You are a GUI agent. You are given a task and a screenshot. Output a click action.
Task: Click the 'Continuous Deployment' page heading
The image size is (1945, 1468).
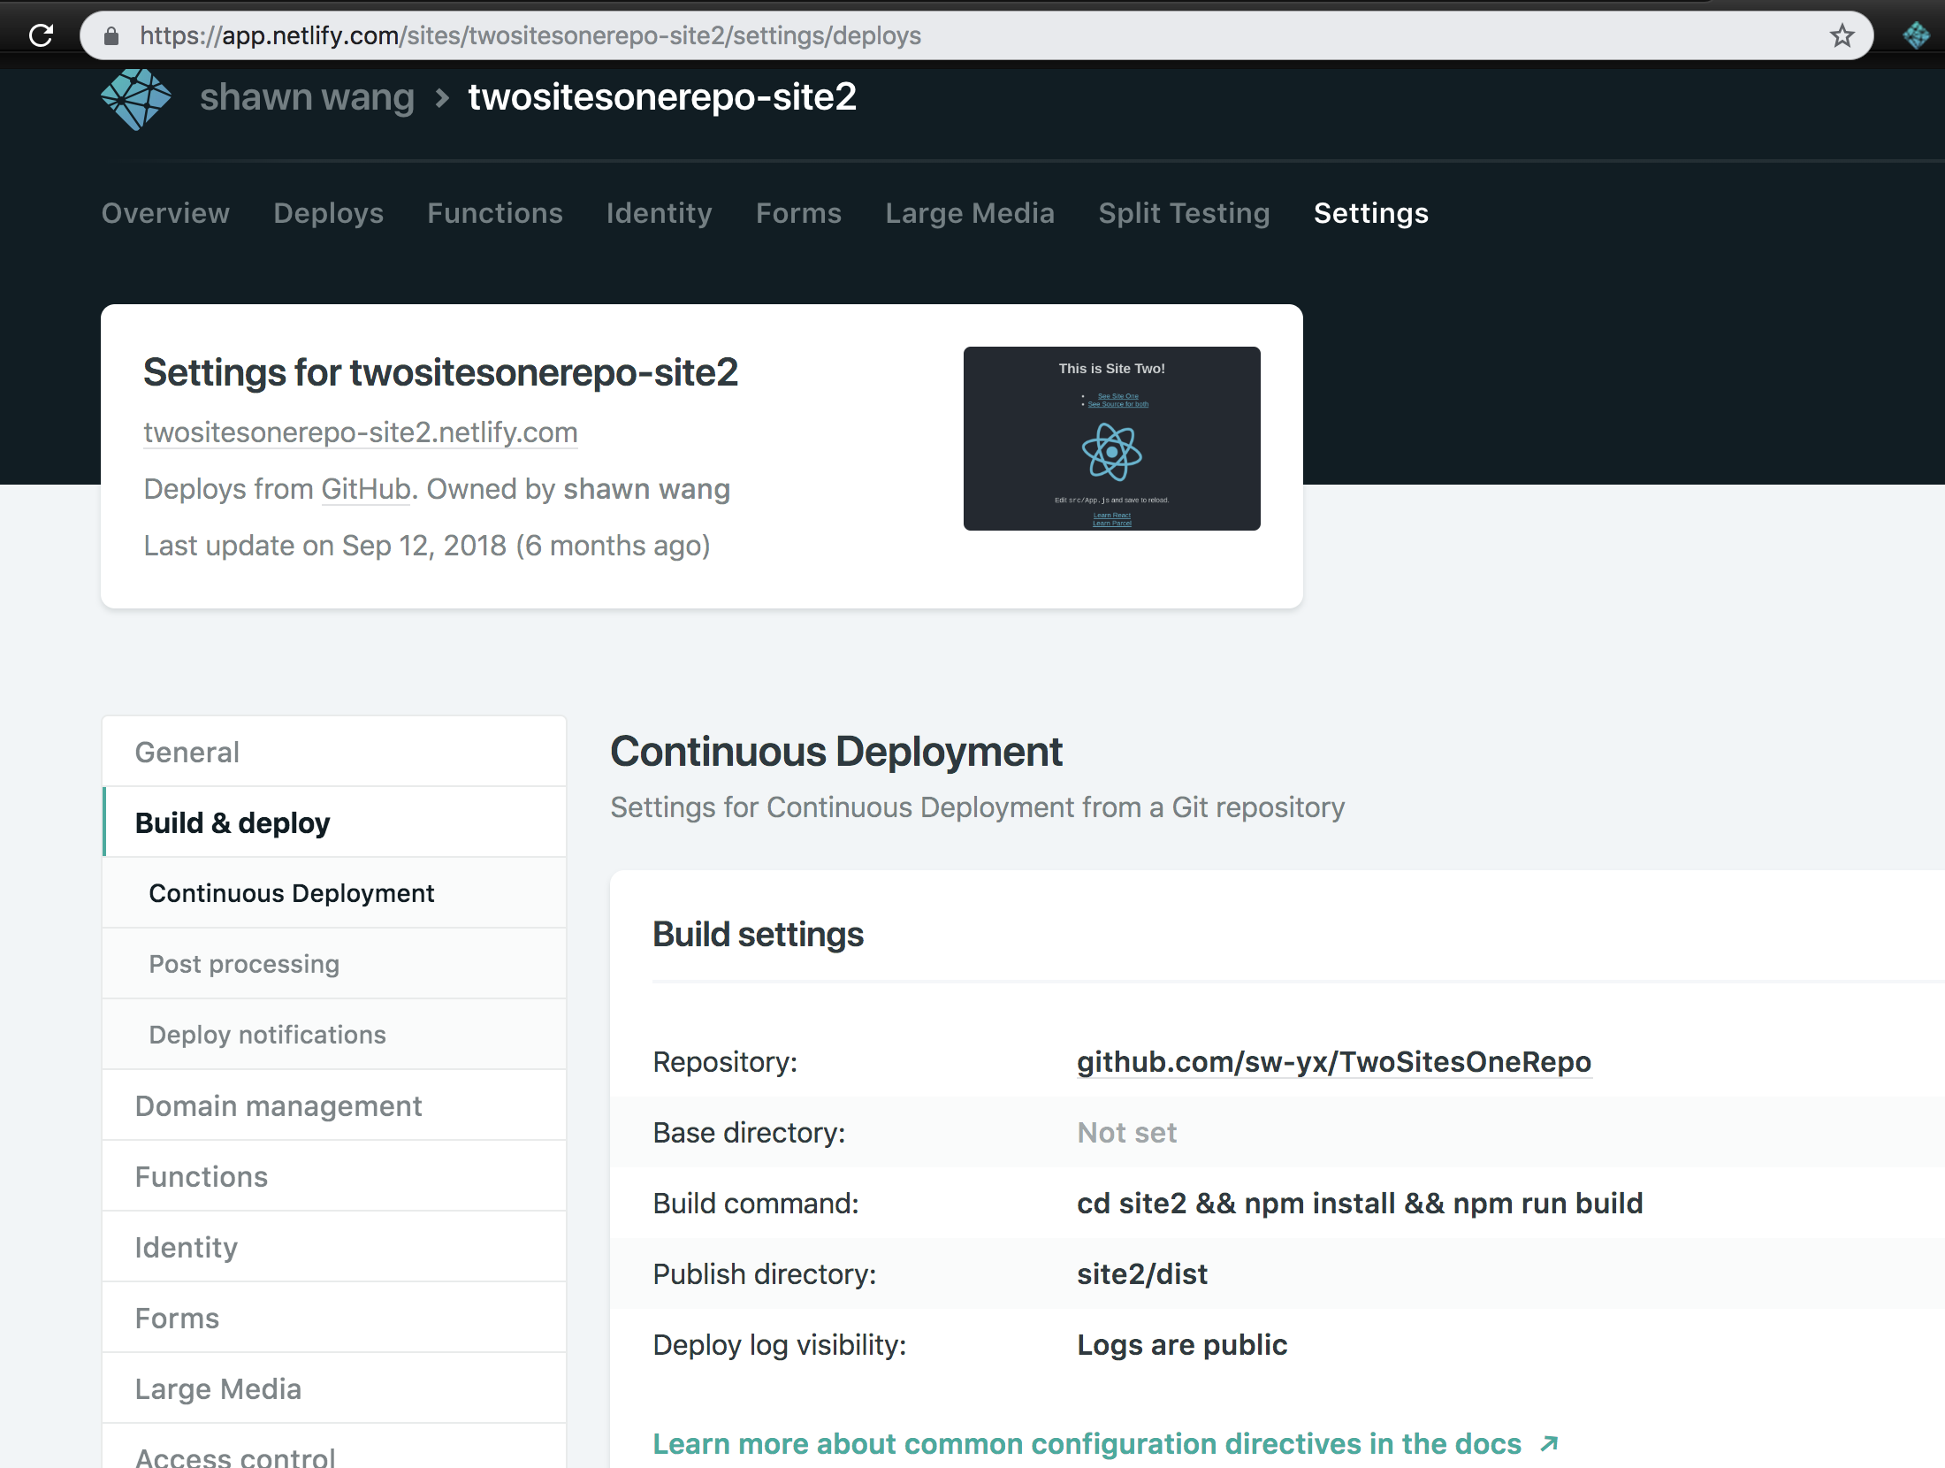[836, 752]
